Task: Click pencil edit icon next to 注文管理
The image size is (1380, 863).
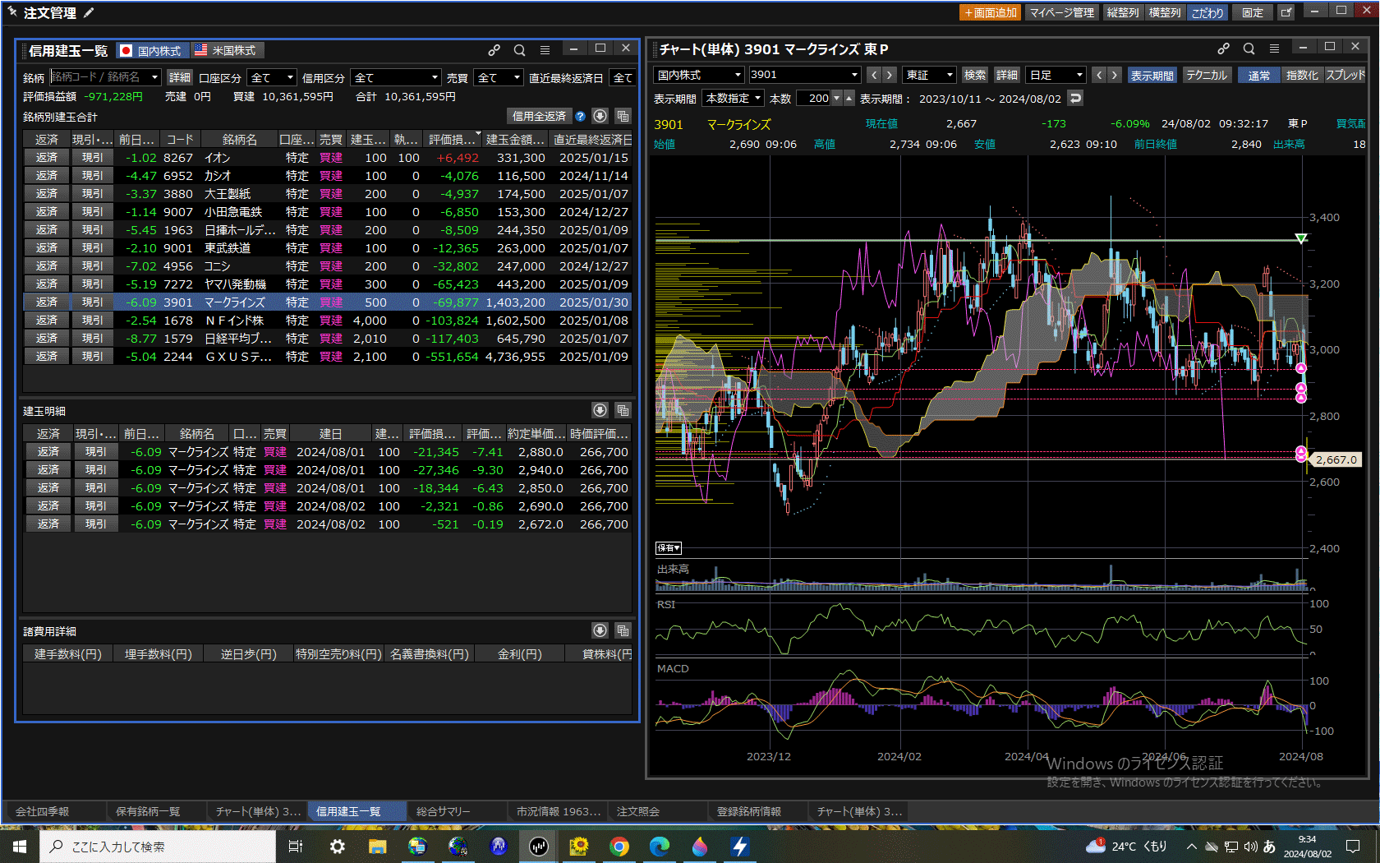Action: pos(89,12)
